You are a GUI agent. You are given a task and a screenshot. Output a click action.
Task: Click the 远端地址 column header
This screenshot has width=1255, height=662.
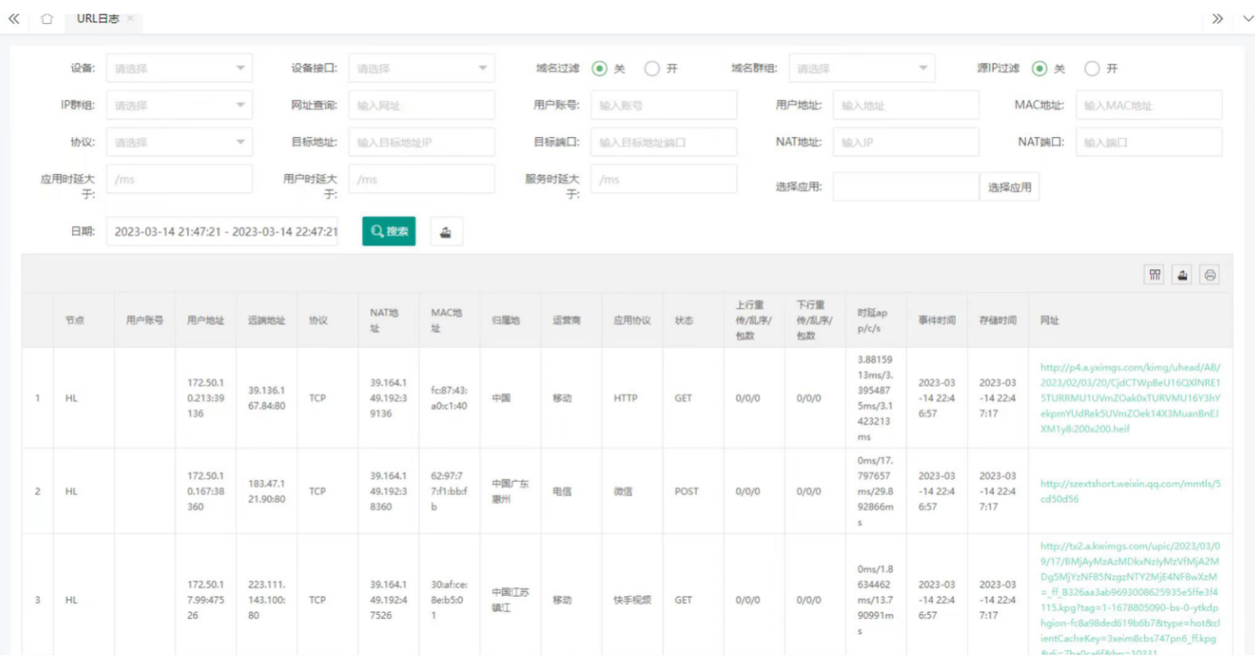[267, 320]
